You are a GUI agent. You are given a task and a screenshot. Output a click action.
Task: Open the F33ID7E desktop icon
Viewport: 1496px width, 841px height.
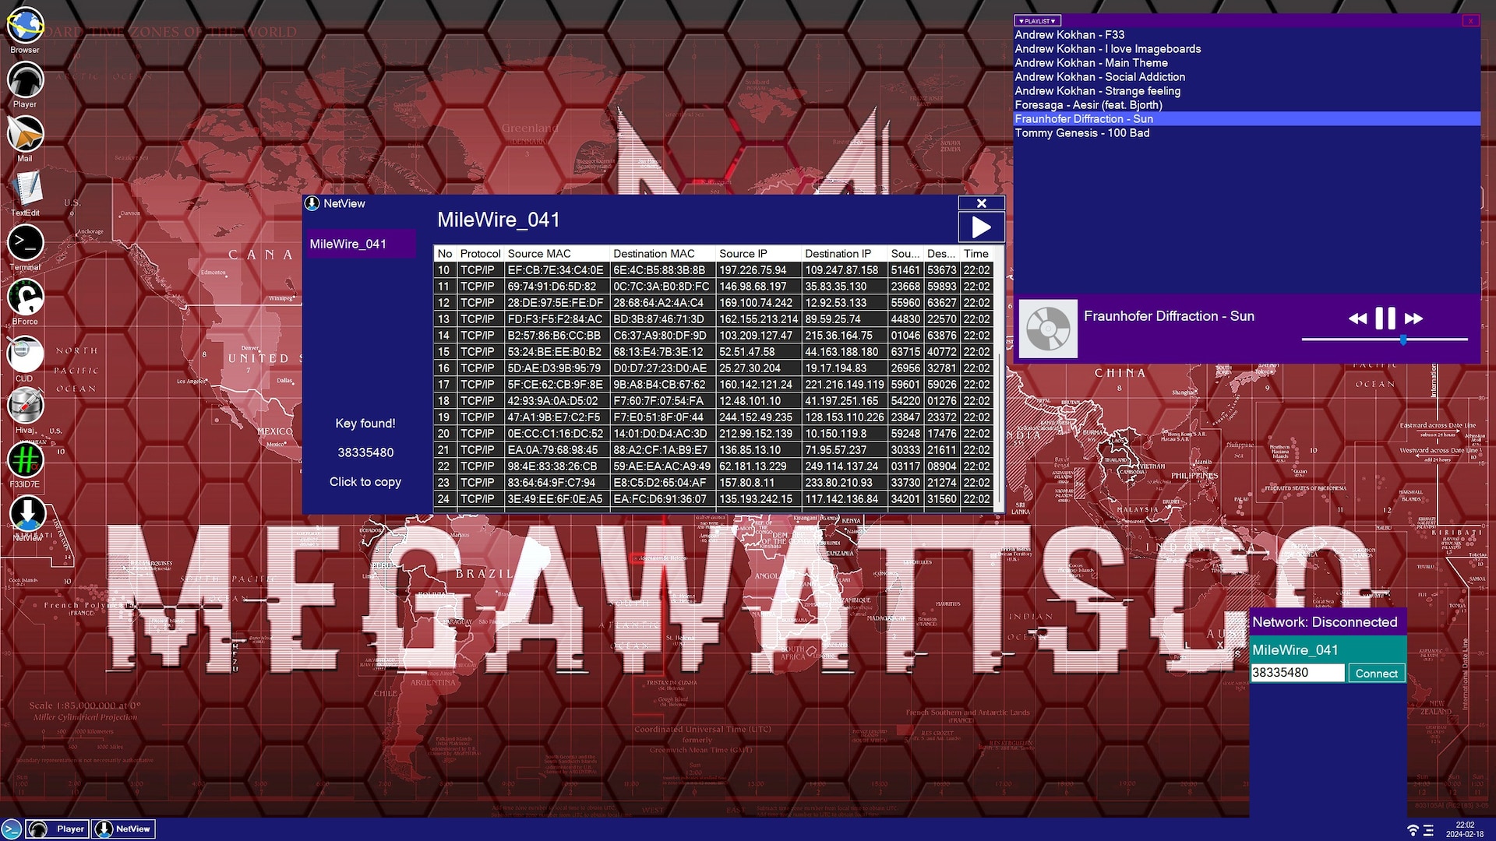pos(25,460)
